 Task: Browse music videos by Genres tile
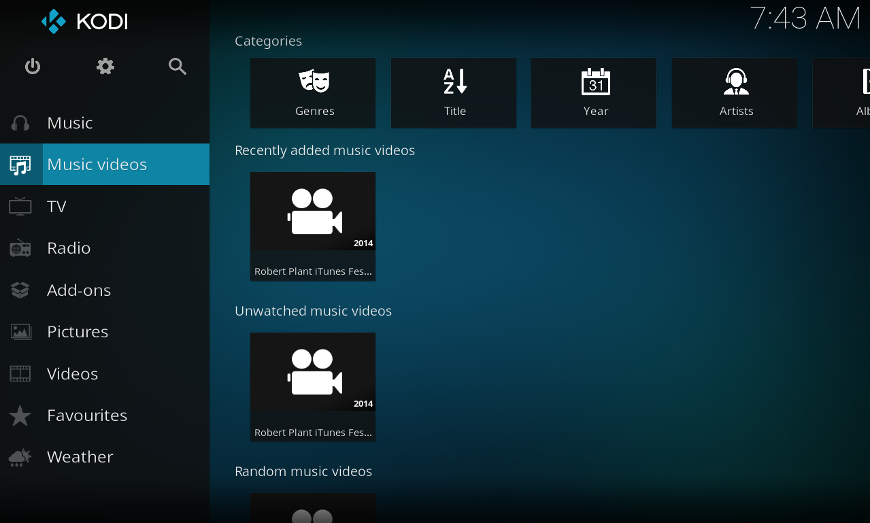313,92
